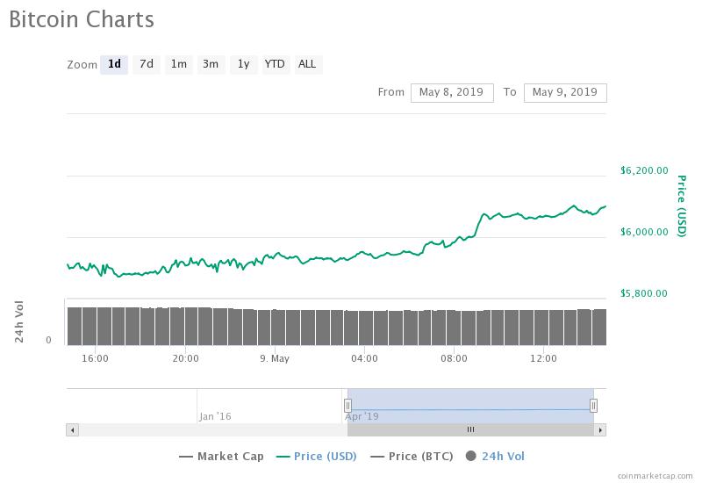Open the coinmarketcap.com credit link

click(653, 475)
